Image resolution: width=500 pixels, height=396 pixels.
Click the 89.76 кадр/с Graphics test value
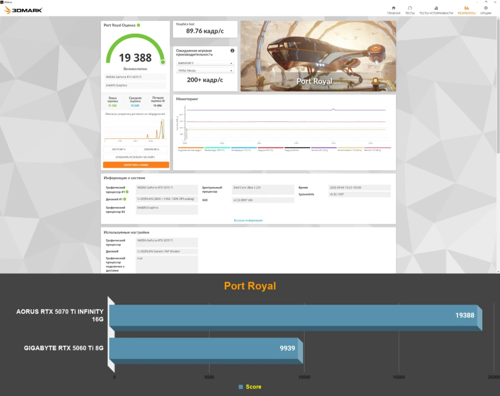[205, 31]
